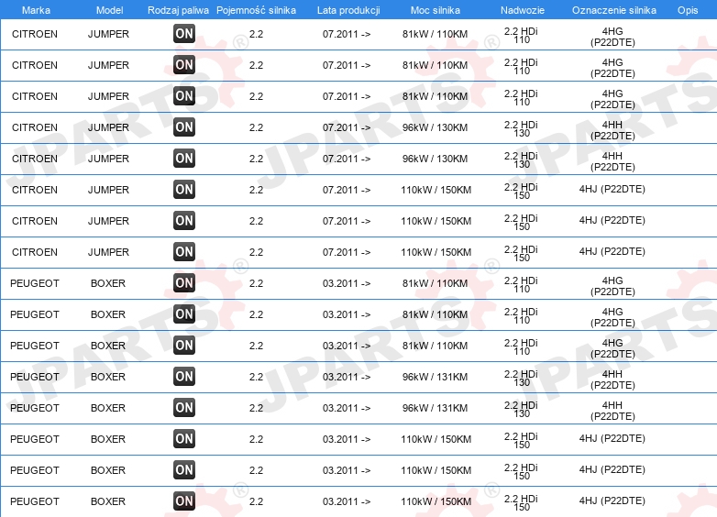Click the Moc silnika header
Viewport: 717px width, 517px height.
coord(436,10)
